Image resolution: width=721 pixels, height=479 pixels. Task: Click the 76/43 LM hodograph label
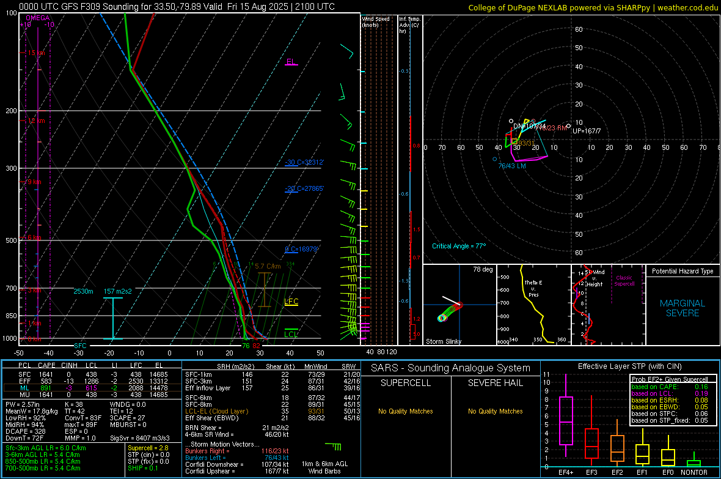[x=512, y=166]
